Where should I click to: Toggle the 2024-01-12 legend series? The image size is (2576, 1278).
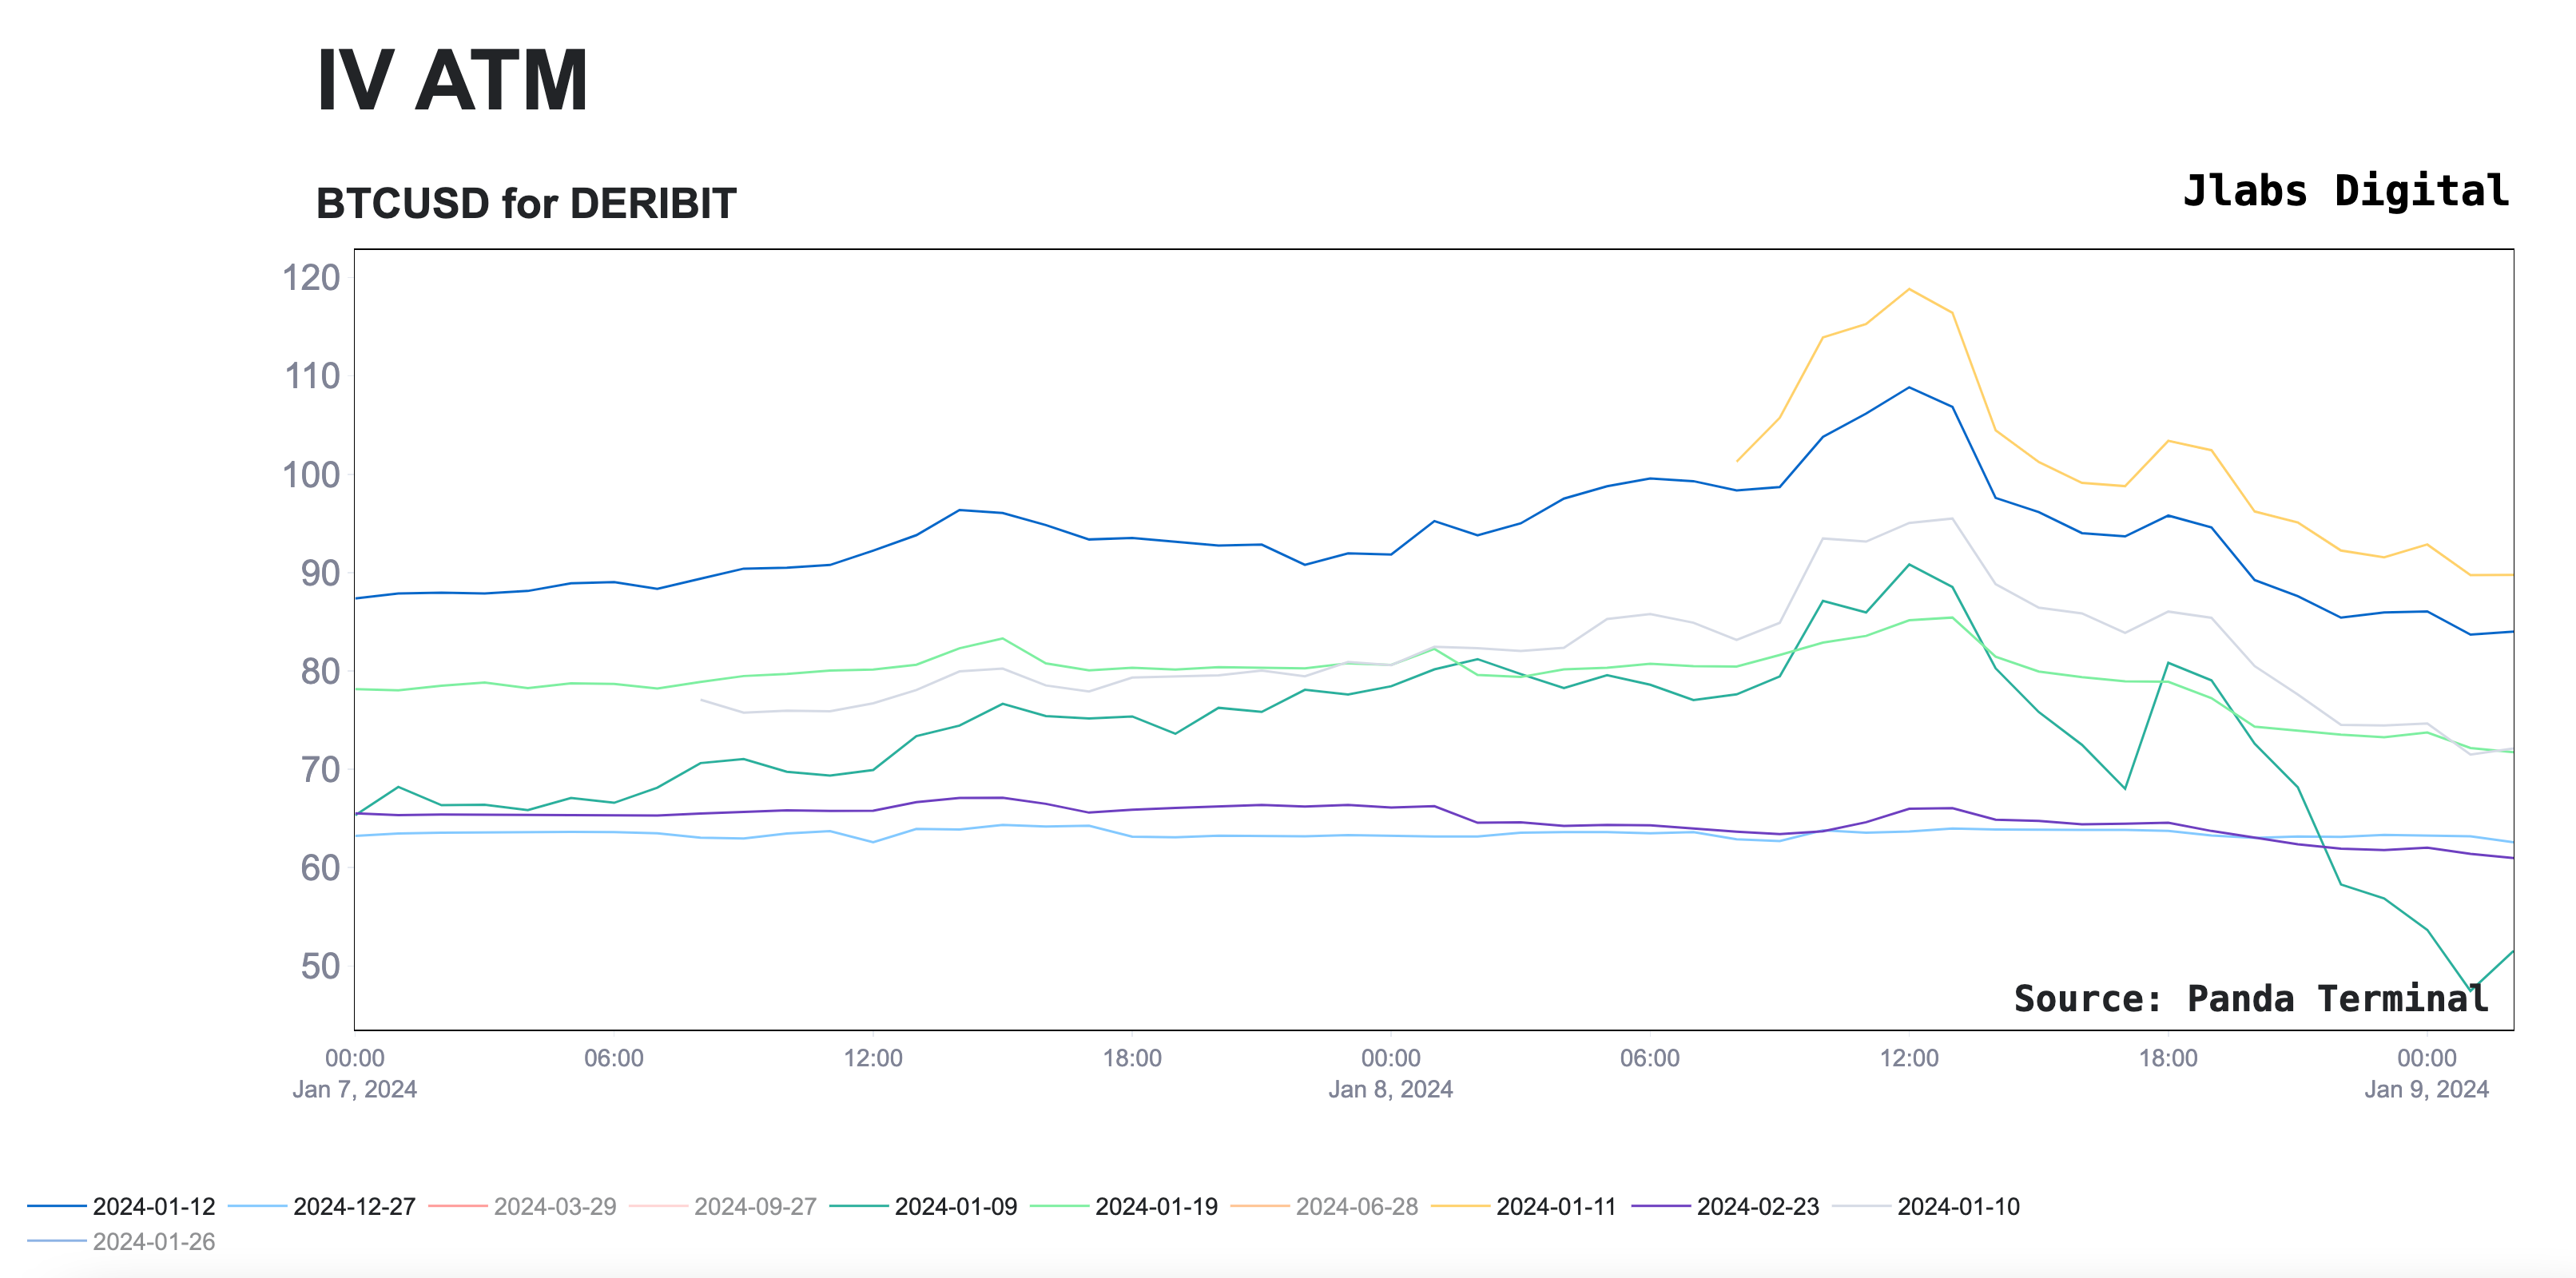point(153,1206)
